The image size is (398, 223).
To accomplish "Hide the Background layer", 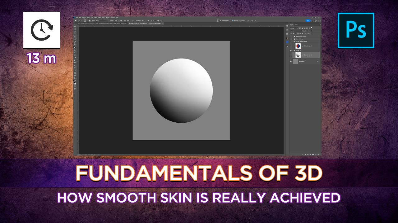I will pos(291,61).
